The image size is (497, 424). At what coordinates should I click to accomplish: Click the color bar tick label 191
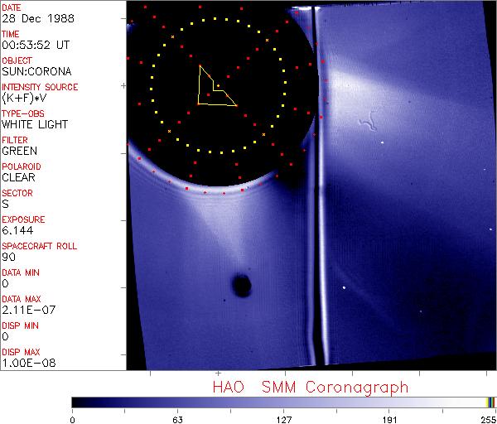389,418
